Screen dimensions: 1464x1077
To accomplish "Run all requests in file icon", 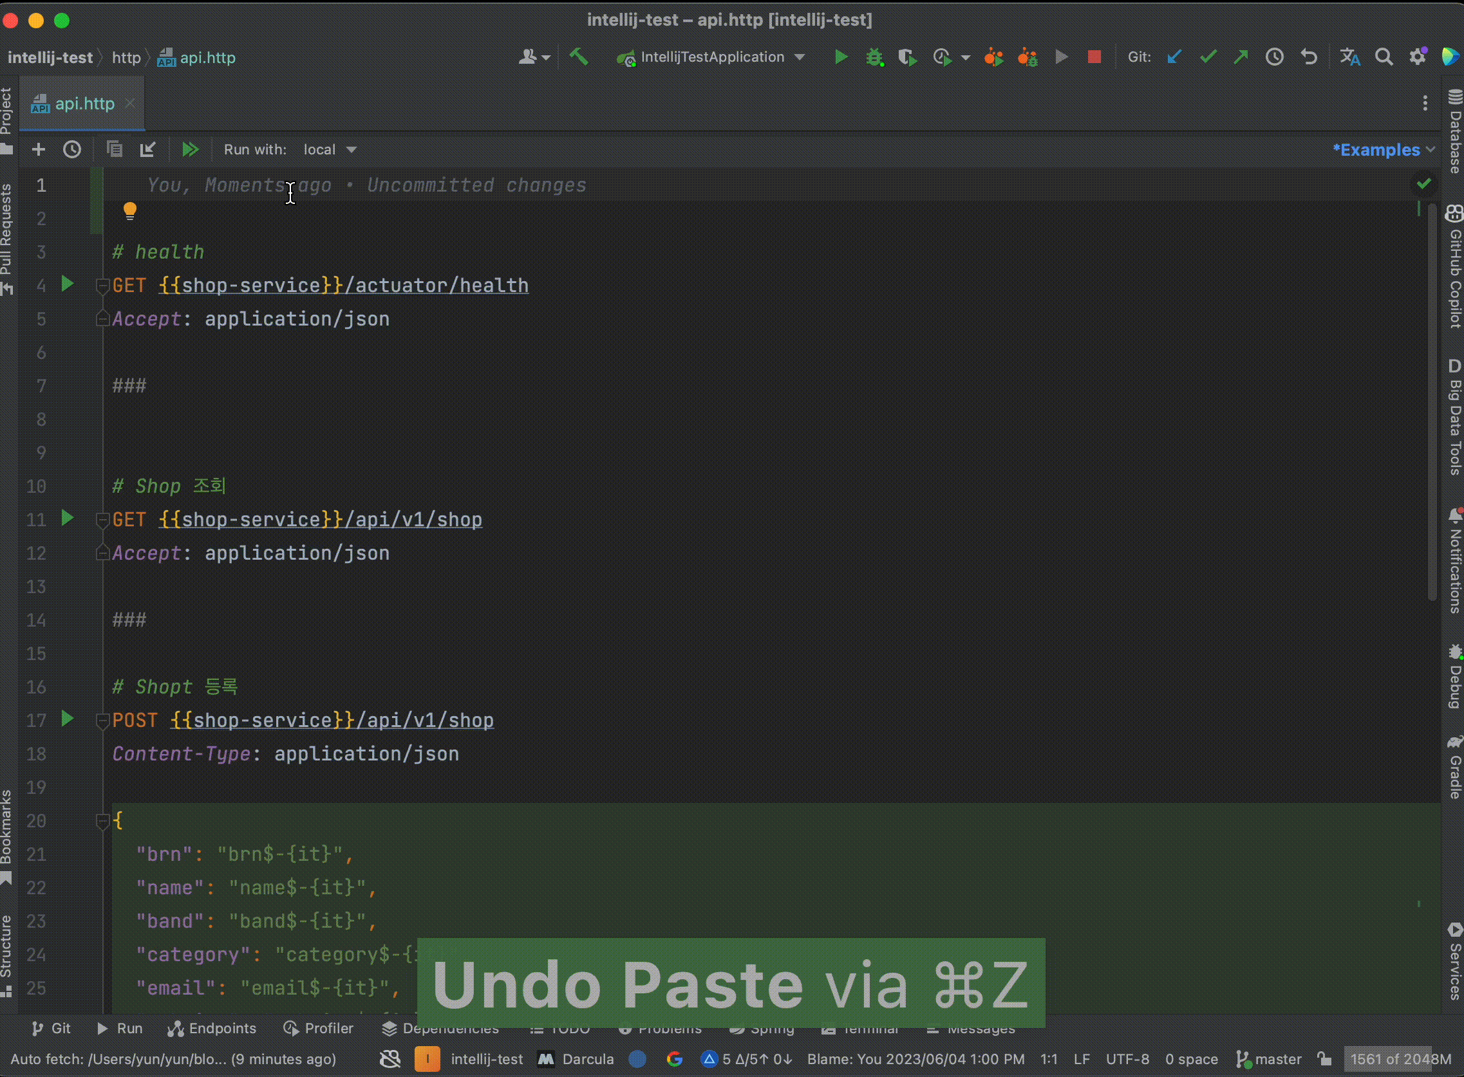I will click(190, 150).
